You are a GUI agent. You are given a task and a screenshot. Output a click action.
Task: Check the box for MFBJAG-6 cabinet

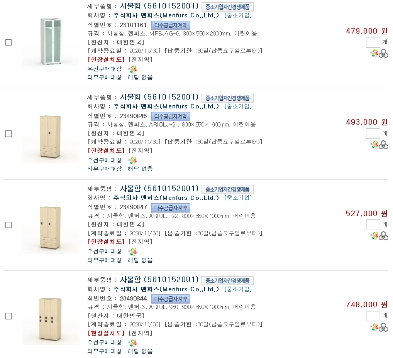click(x=8, y=42)
